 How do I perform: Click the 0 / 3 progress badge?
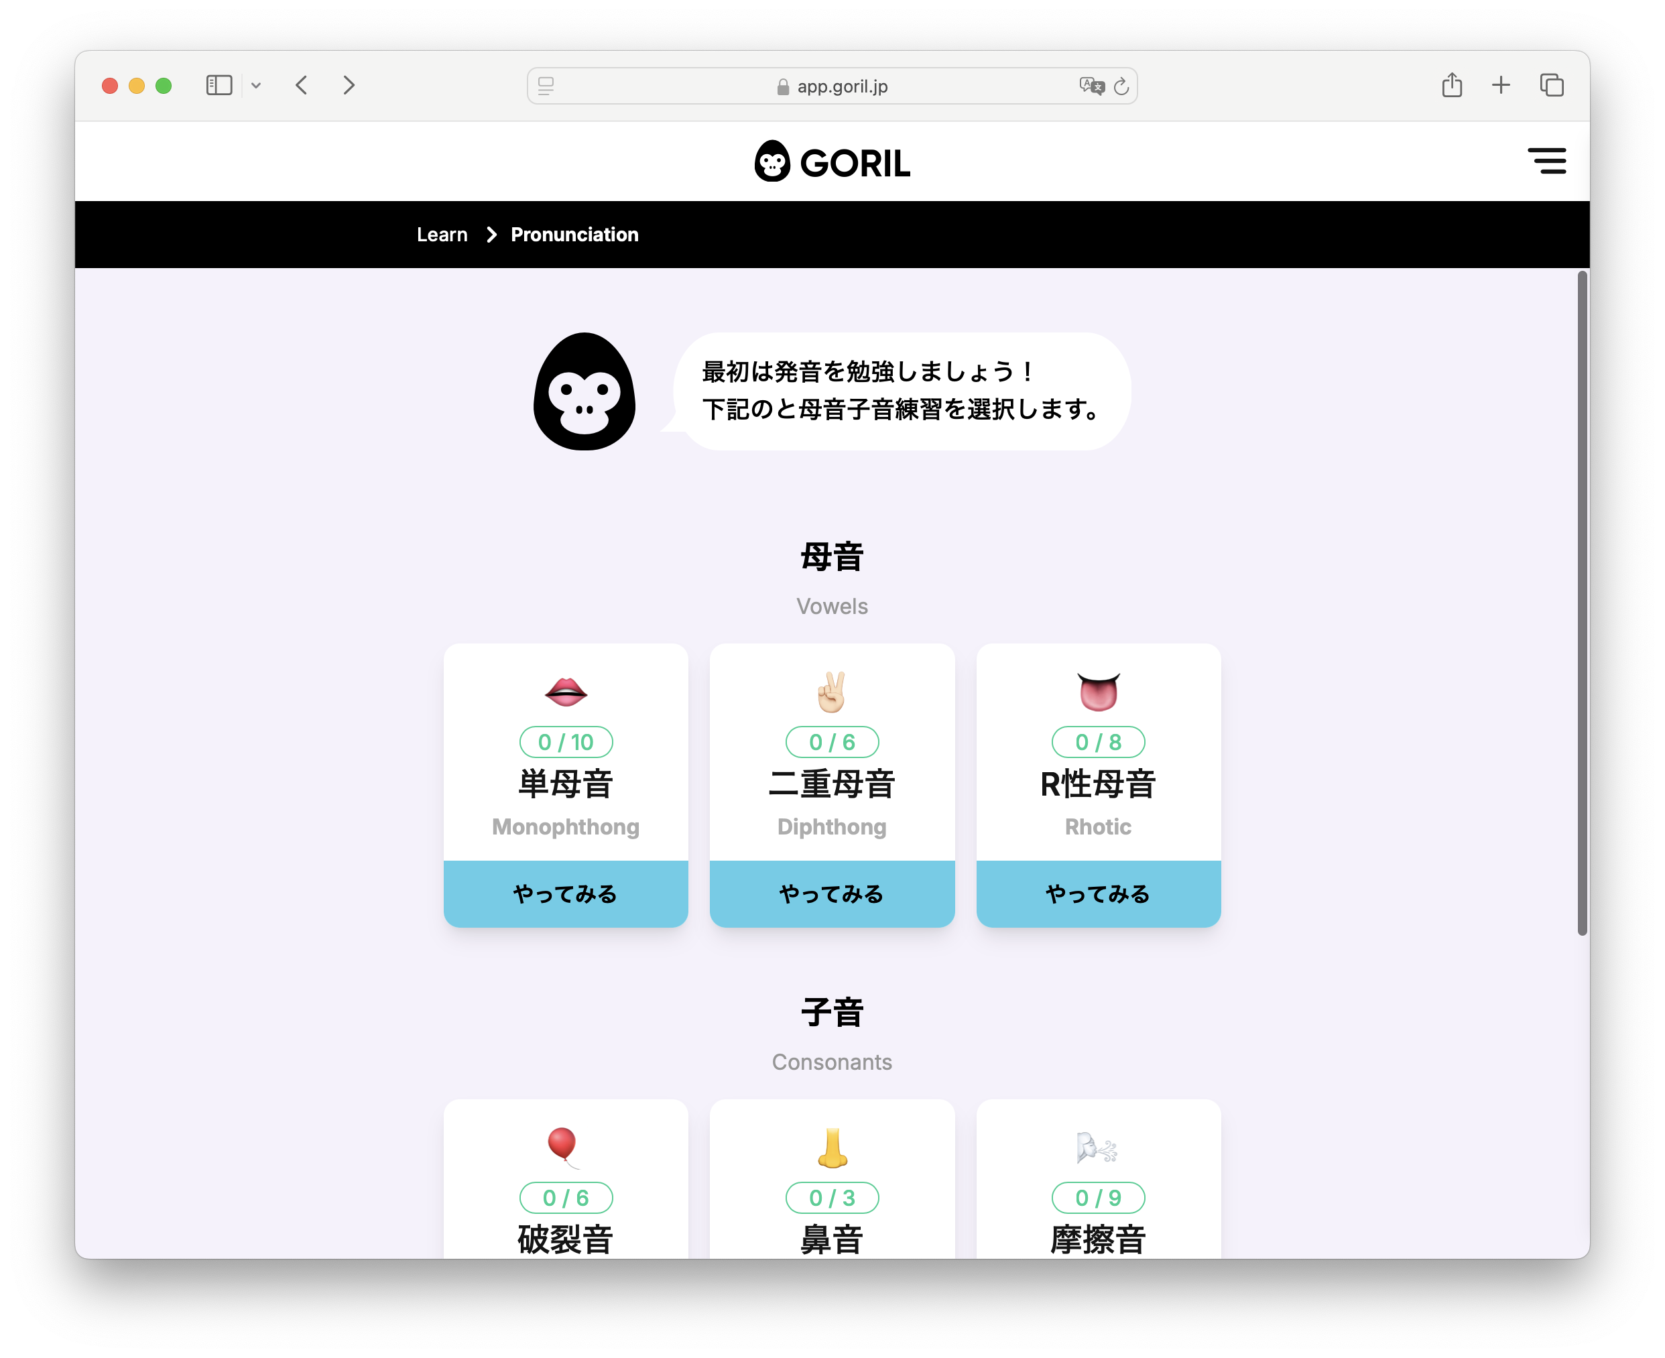point(832,1198)
